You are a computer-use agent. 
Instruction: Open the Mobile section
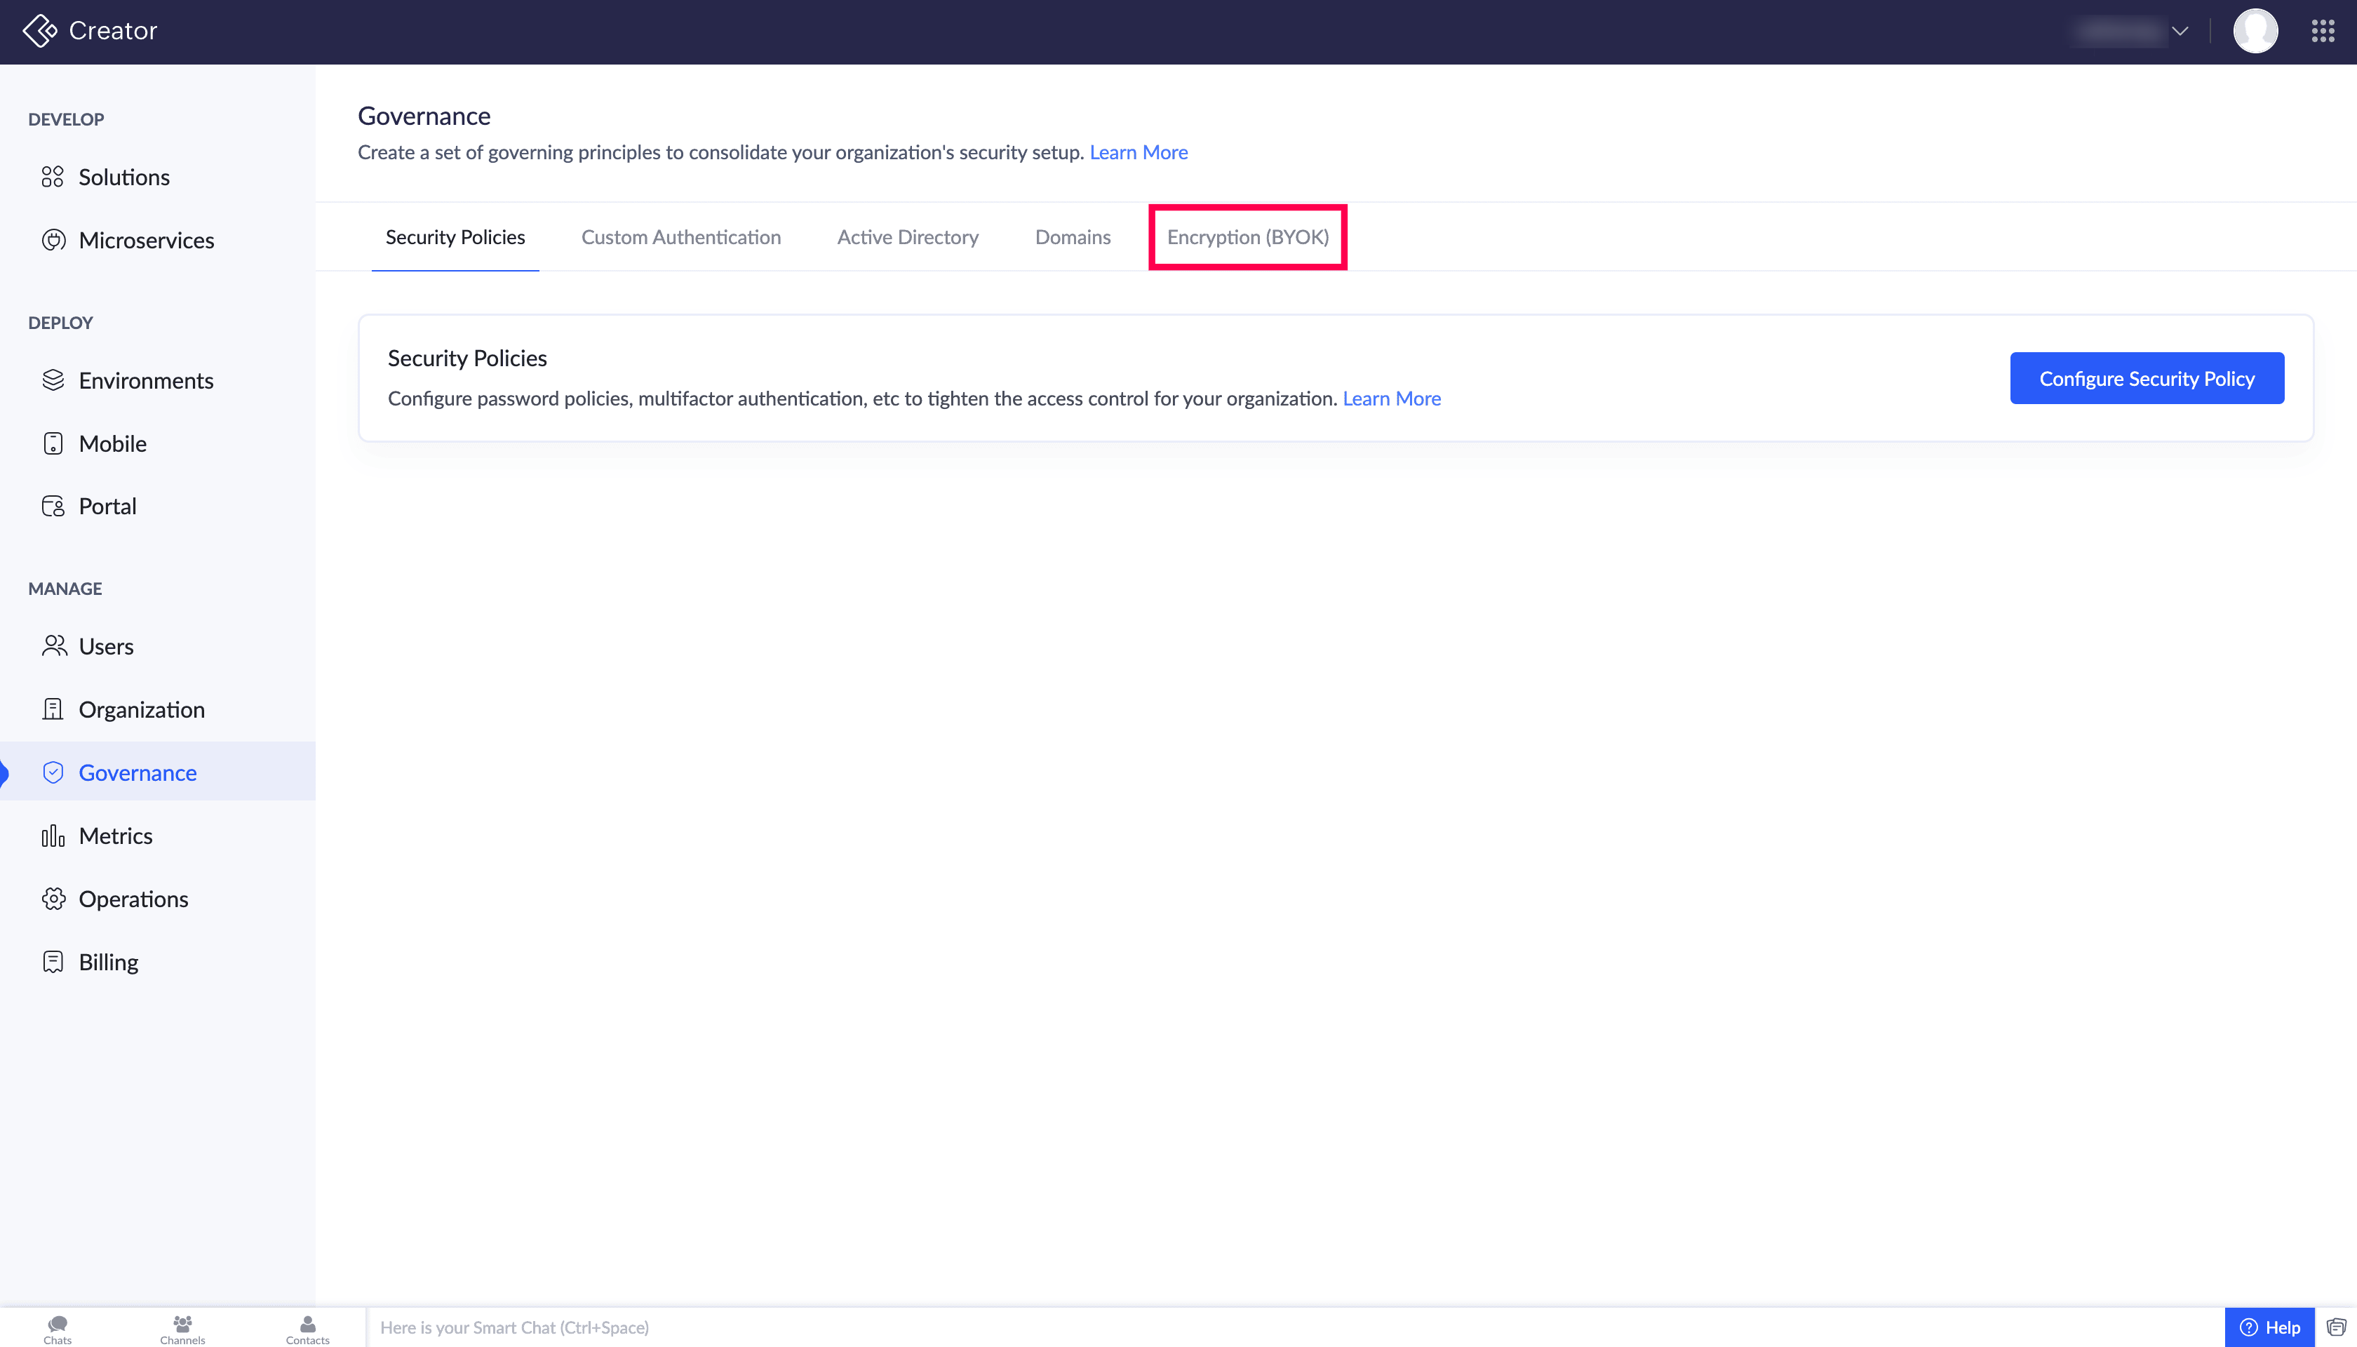pos(112,443)
